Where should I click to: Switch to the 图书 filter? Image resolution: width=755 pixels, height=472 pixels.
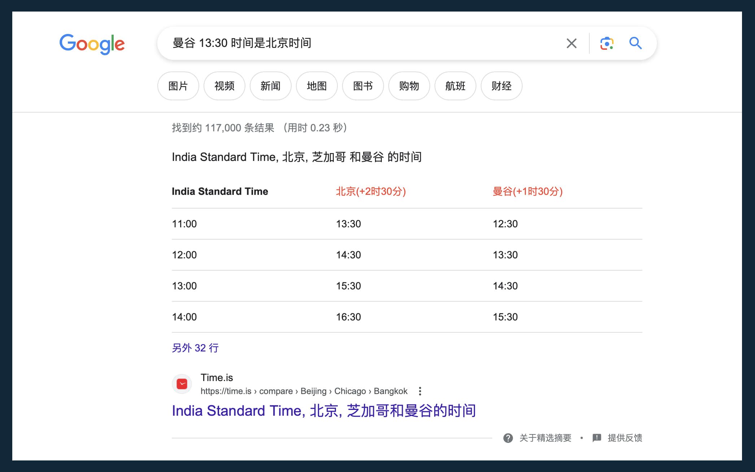(363, 86)
